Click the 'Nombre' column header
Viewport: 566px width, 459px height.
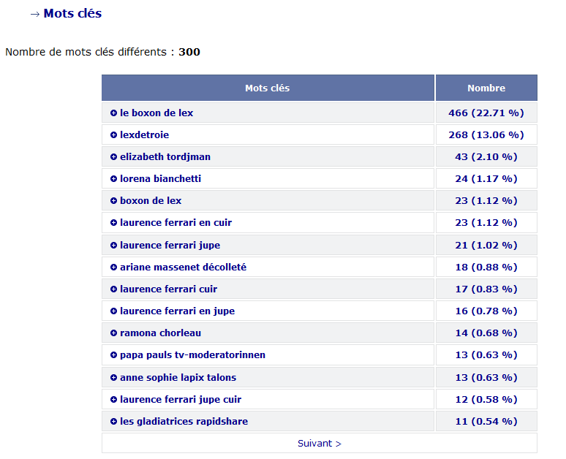486,88
